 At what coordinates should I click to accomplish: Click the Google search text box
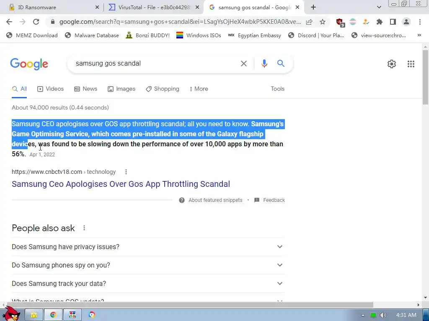click(156, 64)
